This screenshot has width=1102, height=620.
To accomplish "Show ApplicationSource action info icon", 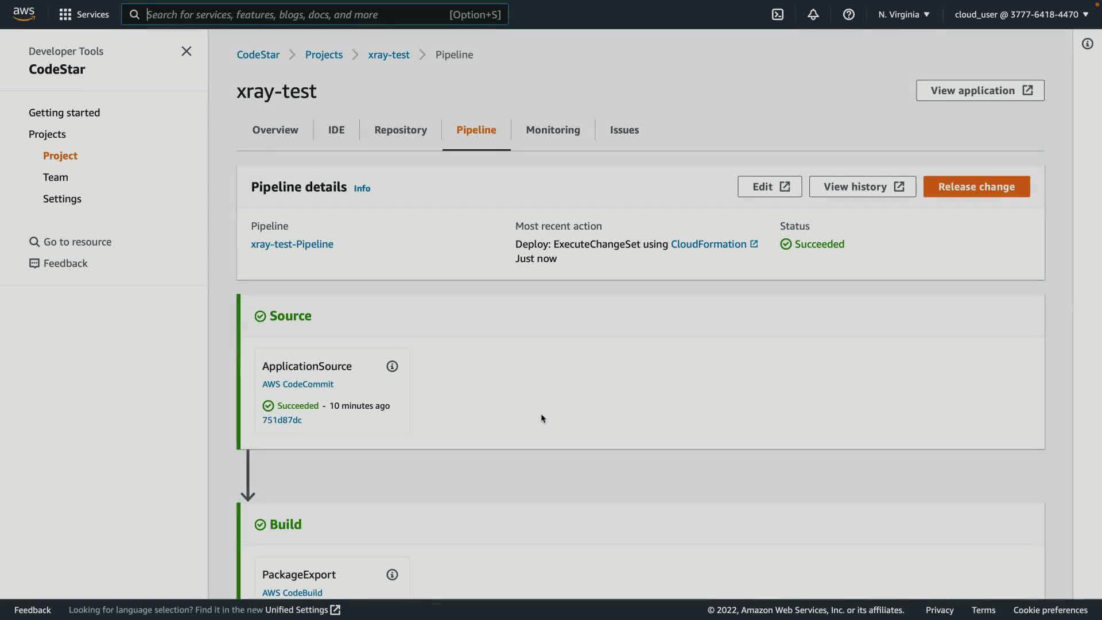I will [x=392, y=366].
